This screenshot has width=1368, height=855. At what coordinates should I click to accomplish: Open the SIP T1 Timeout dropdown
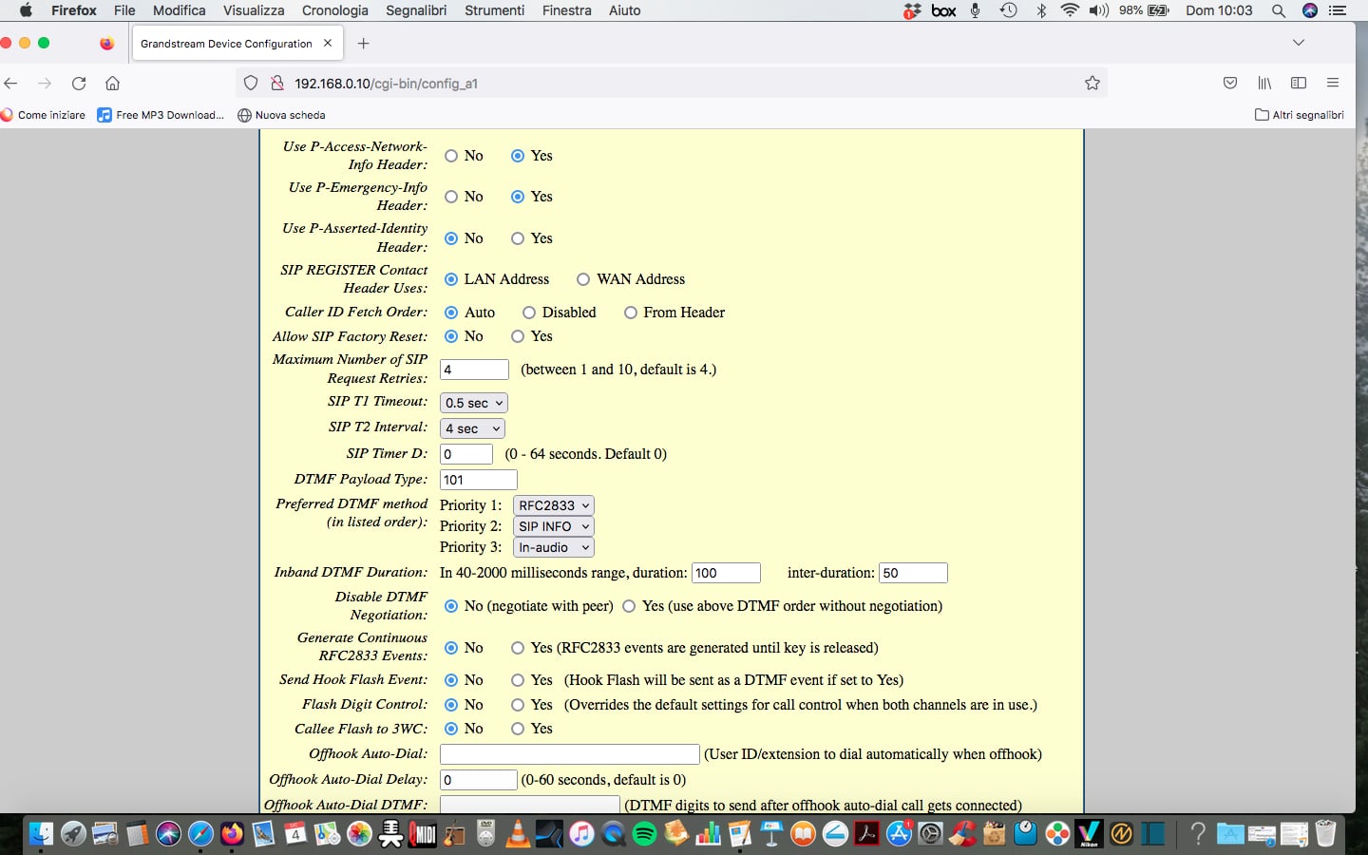point(473,403)
